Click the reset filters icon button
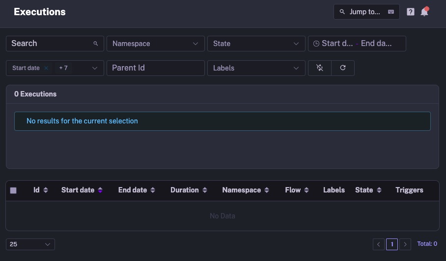This screenshot has height=261, width=446. [x=320, y=68]
